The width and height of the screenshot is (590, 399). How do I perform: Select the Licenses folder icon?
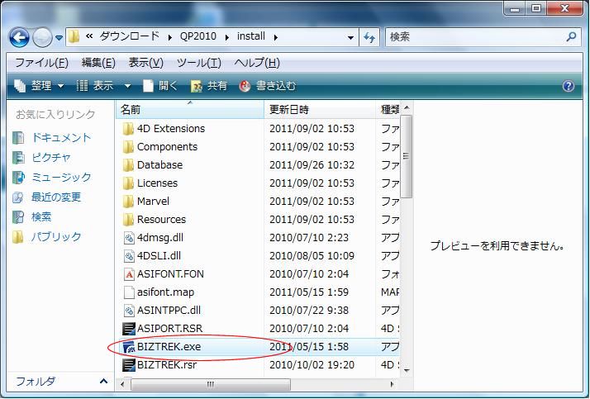point(128,183)
